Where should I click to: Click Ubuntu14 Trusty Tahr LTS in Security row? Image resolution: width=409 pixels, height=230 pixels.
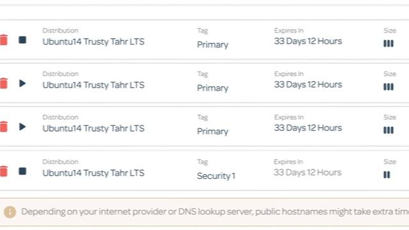tap(93, 173)
